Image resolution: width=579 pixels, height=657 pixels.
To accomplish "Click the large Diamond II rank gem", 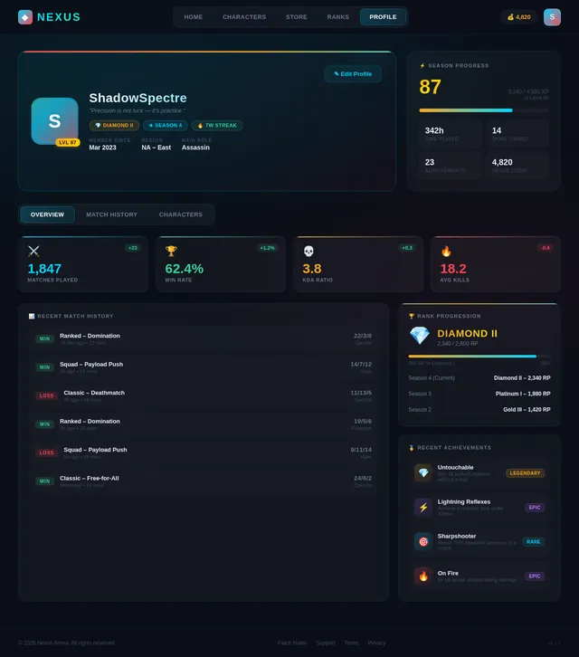I will pyautogui.click(x=420, y=336).
